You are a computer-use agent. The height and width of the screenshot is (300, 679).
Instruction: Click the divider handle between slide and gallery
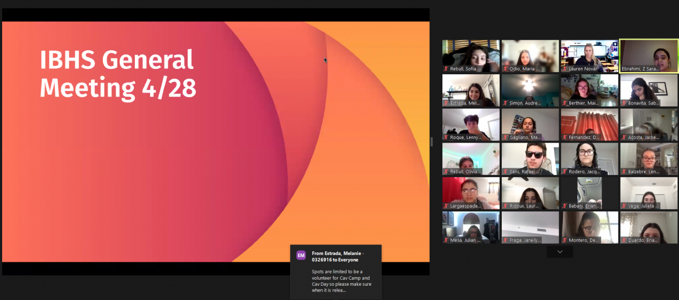[x=431, y=142]
